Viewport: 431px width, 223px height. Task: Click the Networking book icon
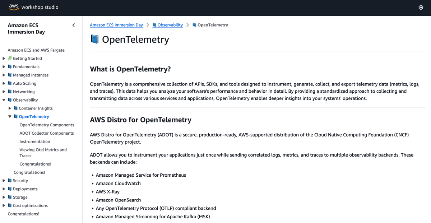tap(10, 91)
